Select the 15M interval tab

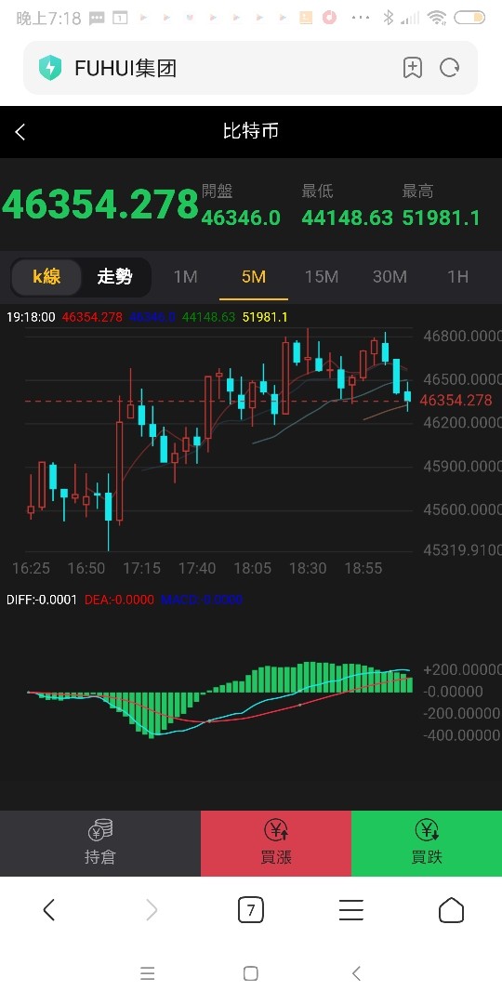(x=322, y=277)
